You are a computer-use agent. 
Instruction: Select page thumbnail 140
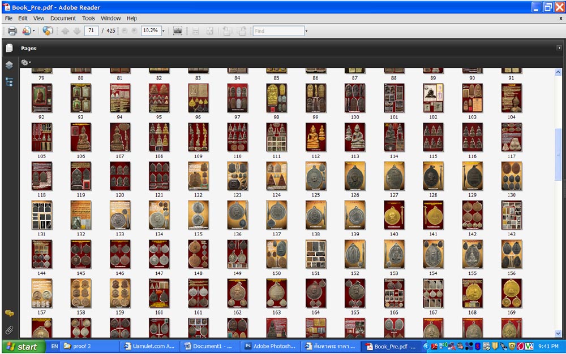pyautogui.click(x=393, y=215)
